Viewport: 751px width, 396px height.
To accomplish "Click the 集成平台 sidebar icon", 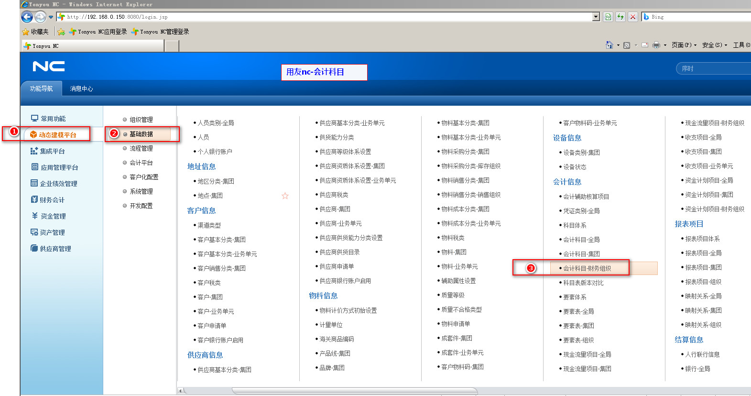I will coord(34,151).
